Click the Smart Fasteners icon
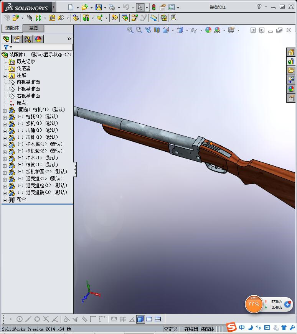Screen dimensions: 297x334 point(52,18)
